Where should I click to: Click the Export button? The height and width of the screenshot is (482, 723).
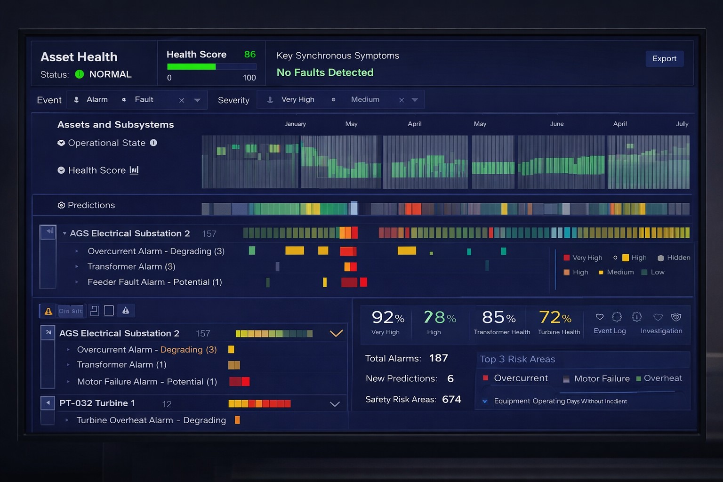pyautogui.click(x=664, y=59)
